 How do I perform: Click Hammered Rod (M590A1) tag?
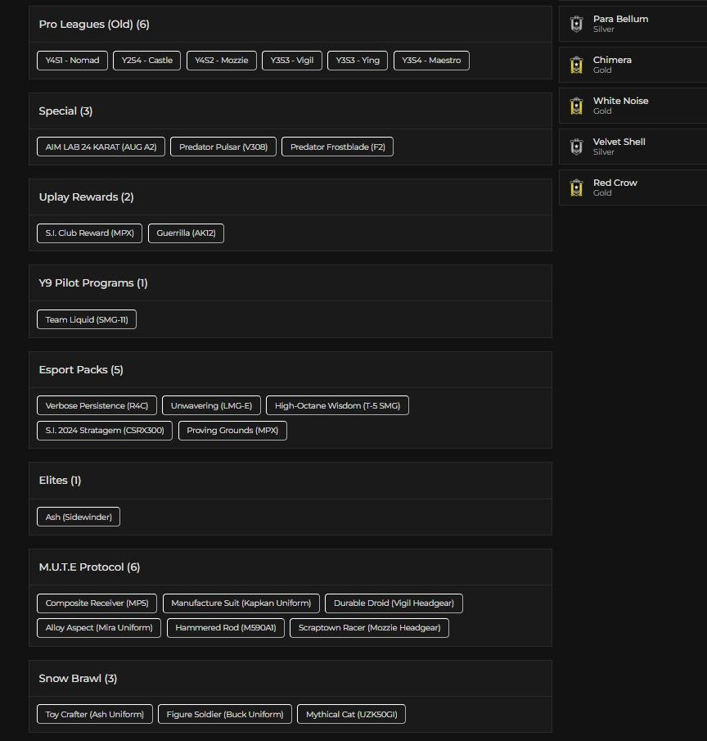(x=226, y=628)
